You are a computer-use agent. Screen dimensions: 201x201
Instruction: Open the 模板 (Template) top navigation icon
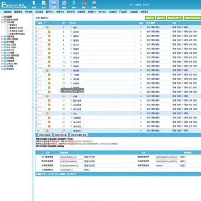click(64, 4)
